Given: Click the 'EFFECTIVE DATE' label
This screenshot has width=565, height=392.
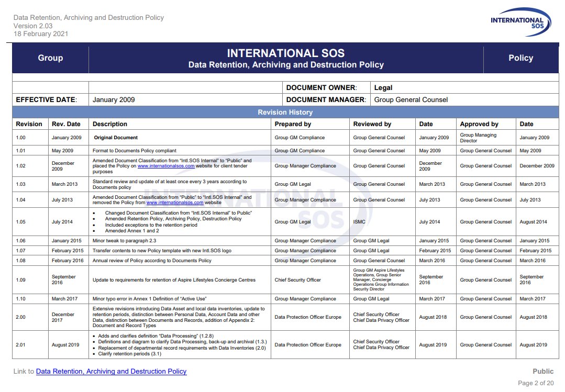Looking at the screenshot, I should click(46, 99).
